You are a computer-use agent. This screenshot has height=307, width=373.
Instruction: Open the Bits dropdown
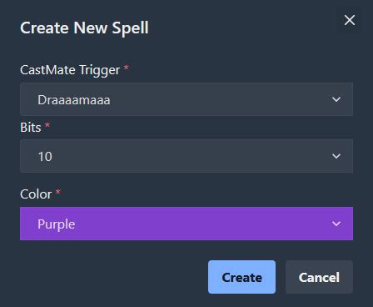[186, 156]
